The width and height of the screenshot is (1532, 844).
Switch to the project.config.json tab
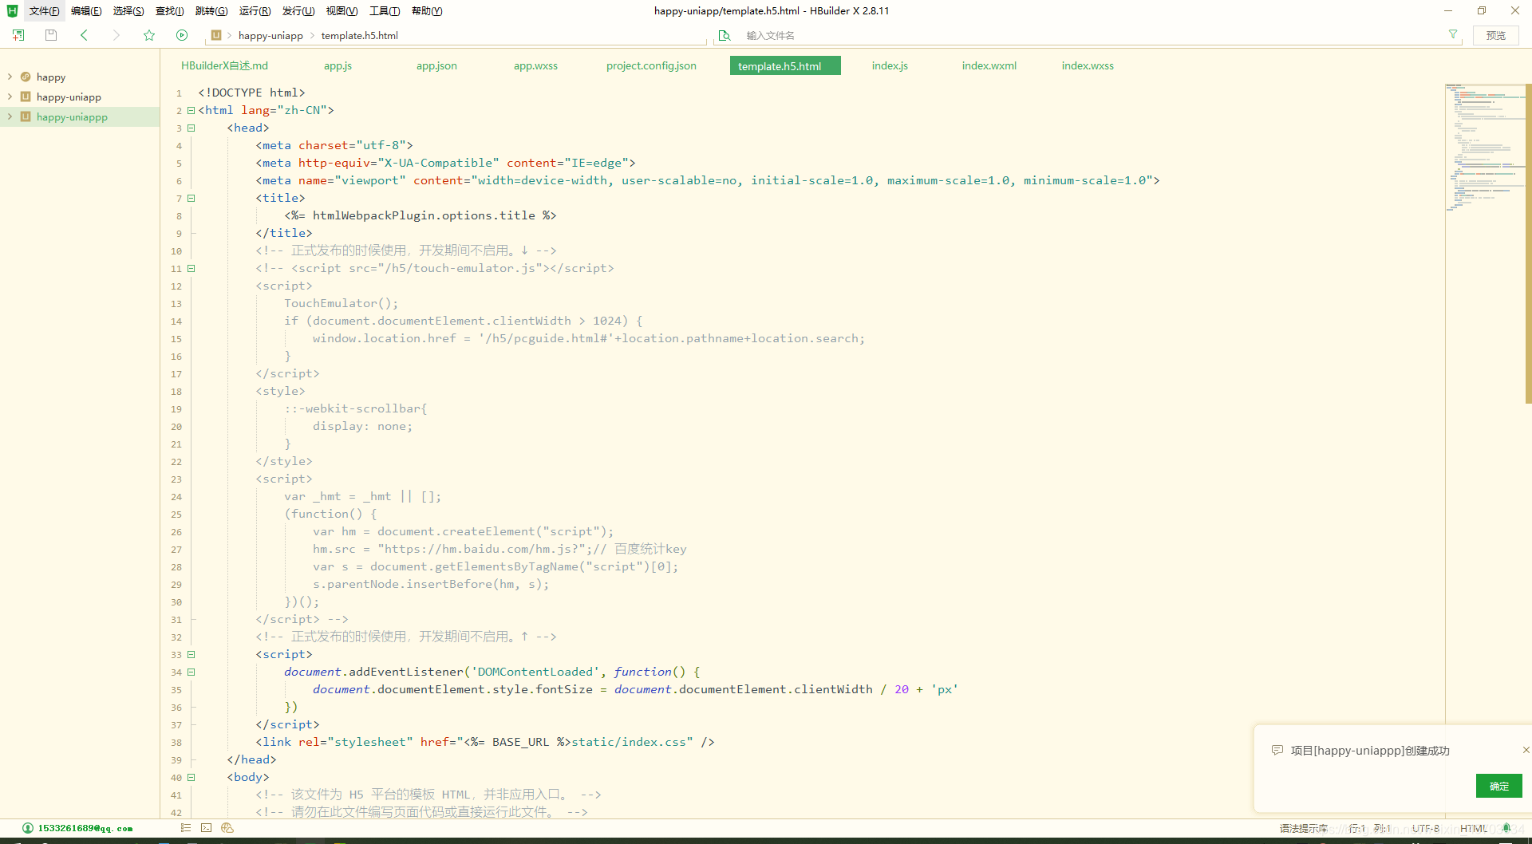(651, 65)
